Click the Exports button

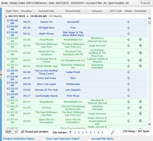(x=146, y=3)
